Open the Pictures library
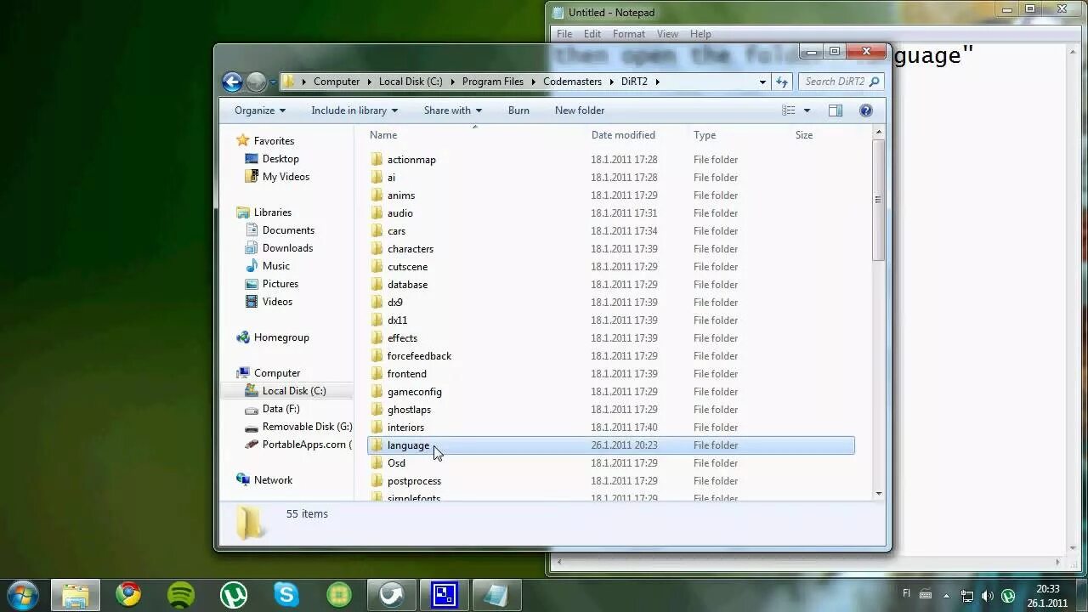1088x612 pixels. tap(280, 284)
